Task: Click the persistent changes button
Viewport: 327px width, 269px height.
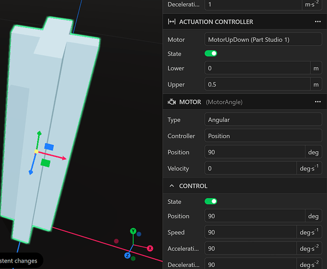Action: pyautogui.click(x=19, y=261)
